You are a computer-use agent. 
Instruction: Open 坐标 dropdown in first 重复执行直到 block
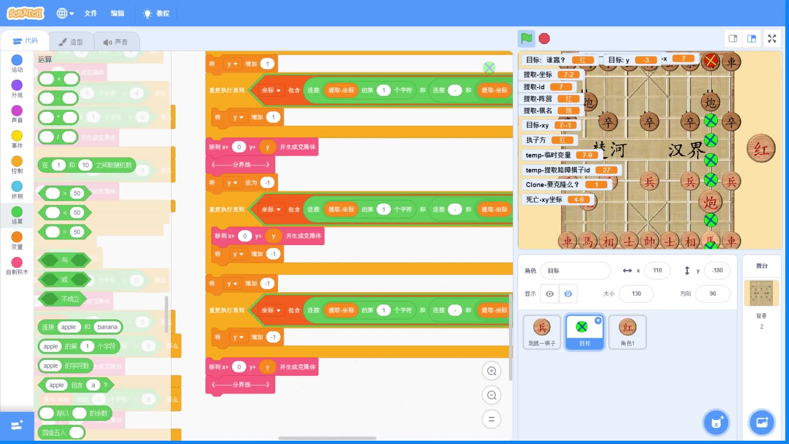point(271,90)
